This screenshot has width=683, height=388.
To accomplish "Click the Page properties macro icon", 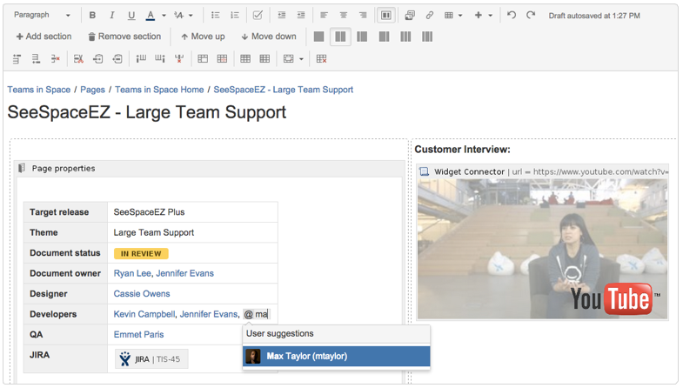I will click(22, 168).
